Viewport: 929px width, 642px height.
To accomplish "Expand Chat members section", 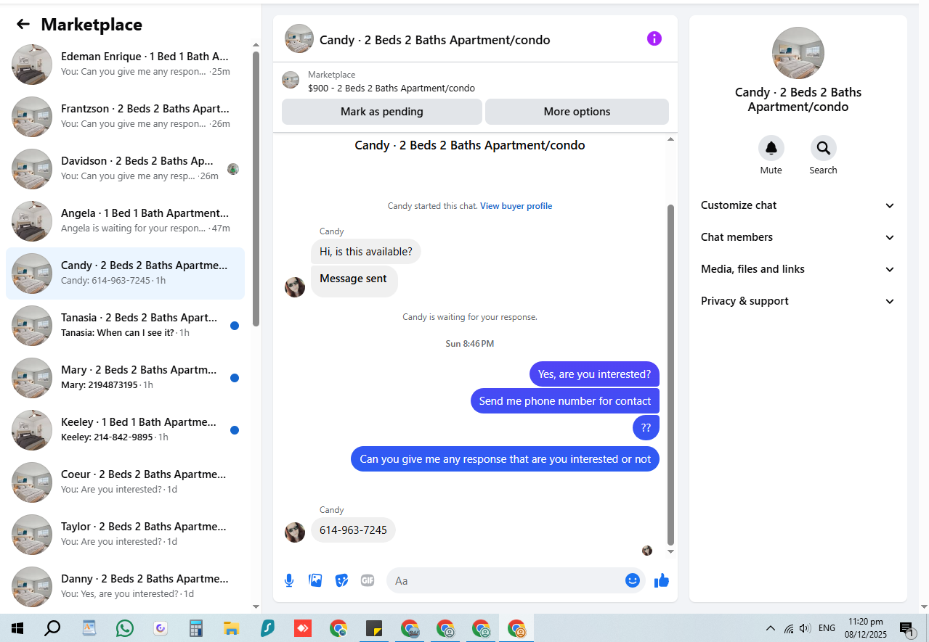I will point(798,237).
